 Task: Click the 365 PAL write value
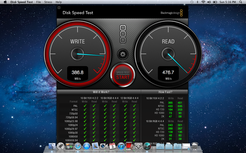click(170, 103)
